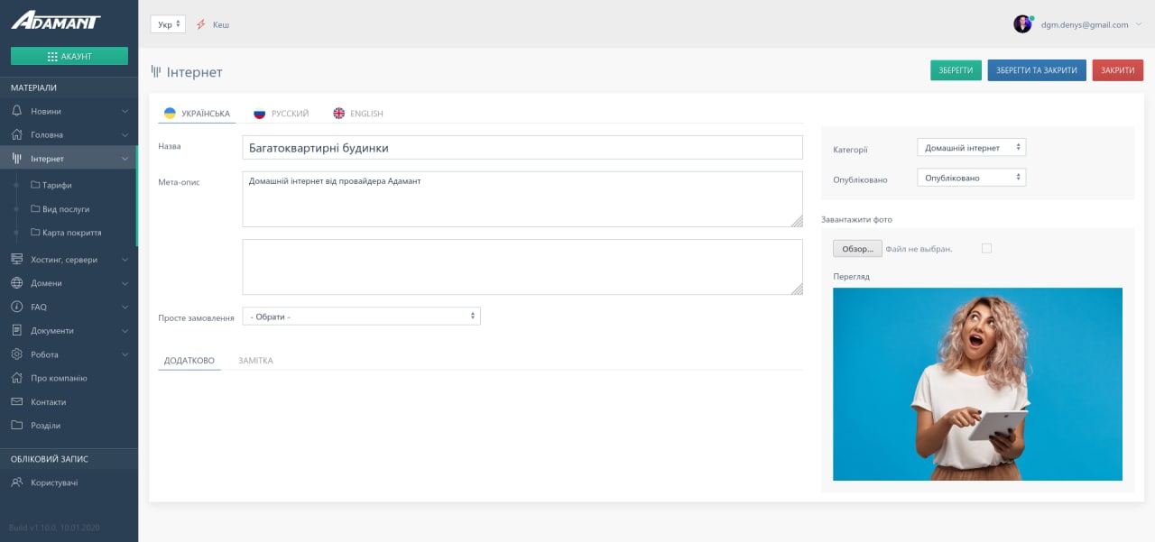Click Зберегти та закрити button

[1037, 70]
